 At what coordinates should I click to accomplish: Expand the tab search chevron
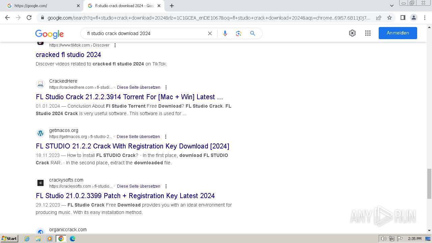[x=391, y=5]
